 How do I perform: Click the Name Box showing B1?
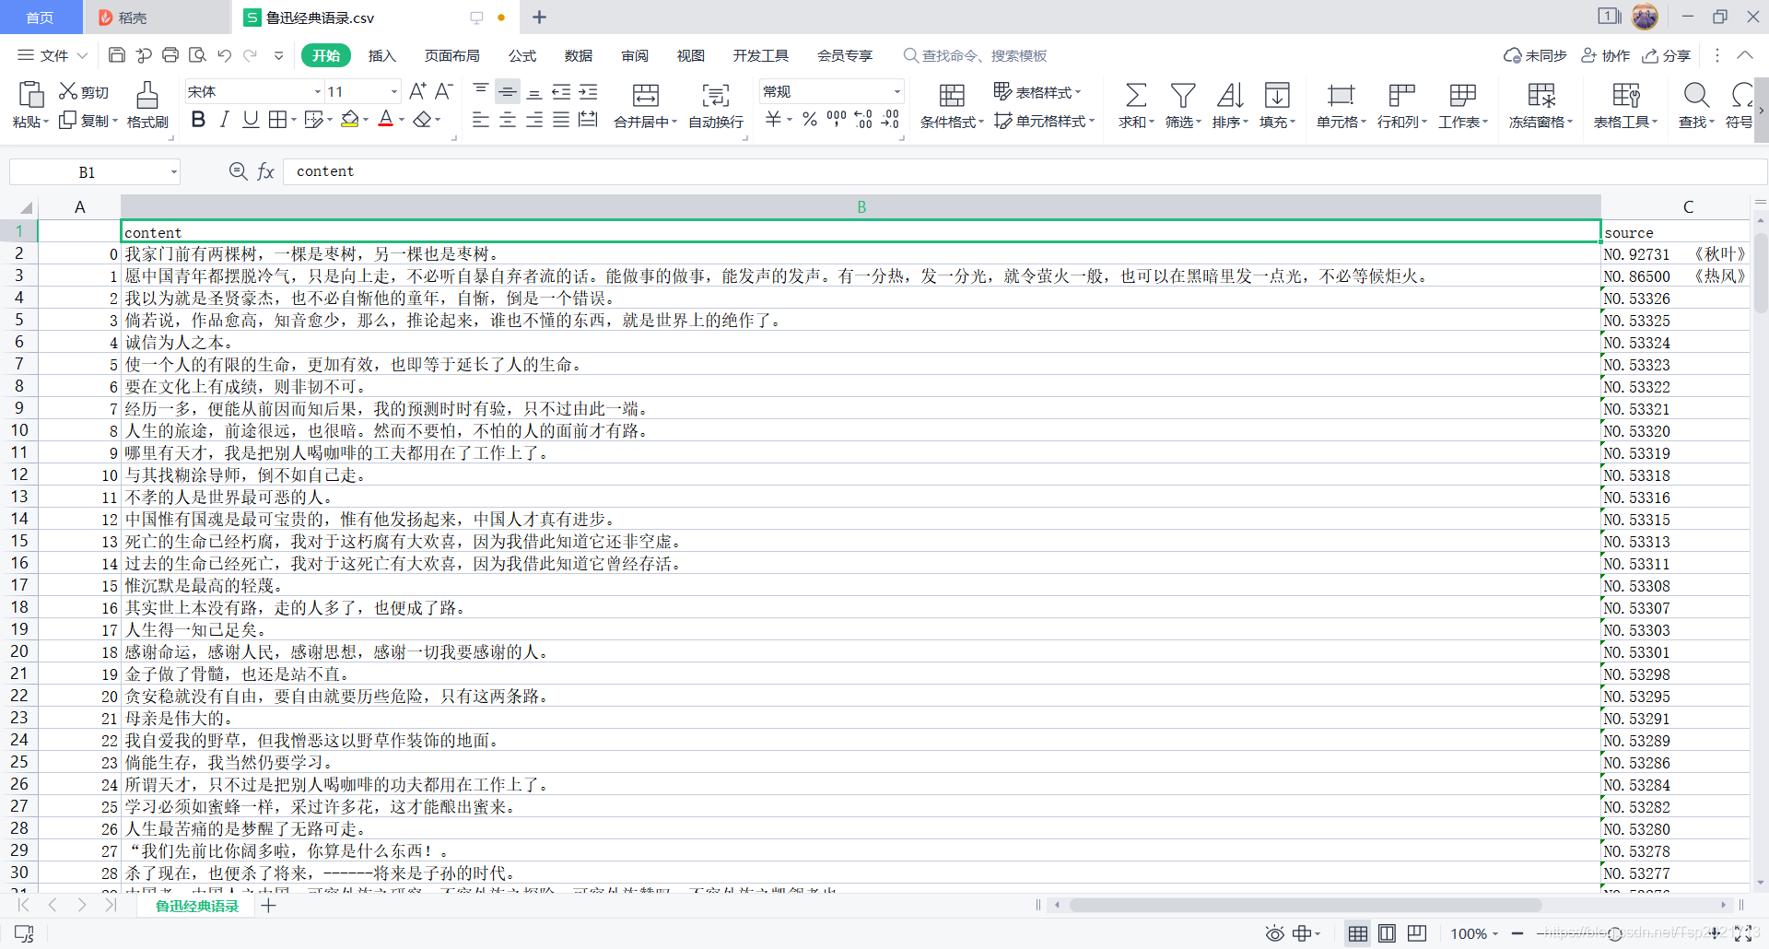point(94,171)
